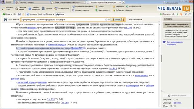The image size is (194, 109).
Task: Click scrollbar down arrow at bottom
Action: pos(159,106)
